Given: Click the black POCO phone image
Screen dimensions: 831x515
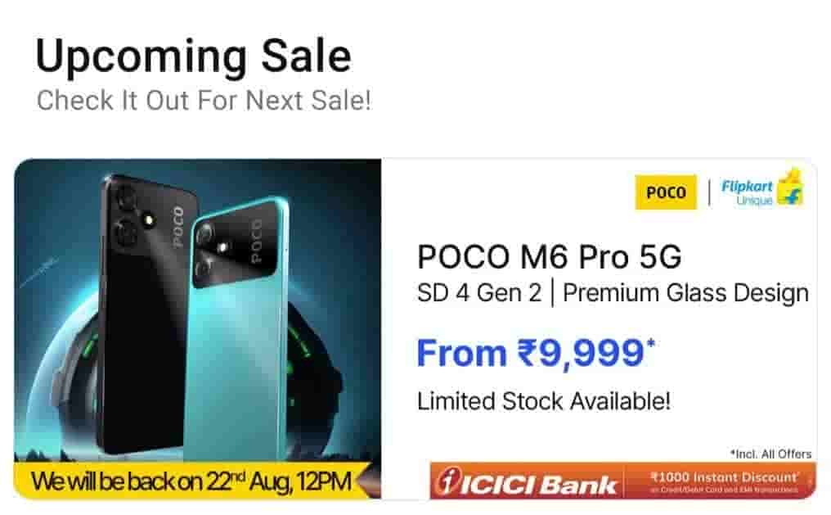Looking at the screenshot, I should [x=142, y=313].
